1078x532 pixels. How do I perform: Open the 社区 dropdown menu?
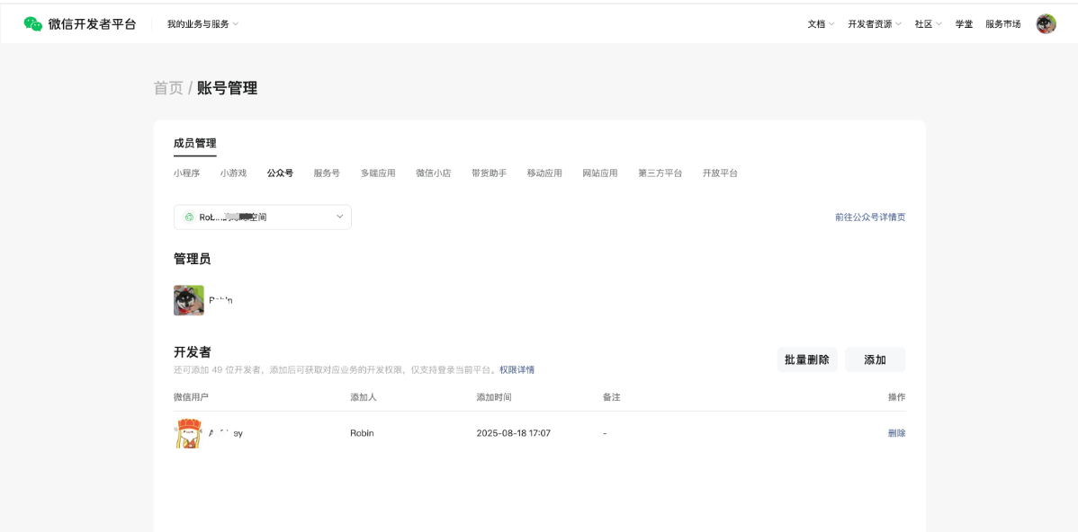pos(928,24)
